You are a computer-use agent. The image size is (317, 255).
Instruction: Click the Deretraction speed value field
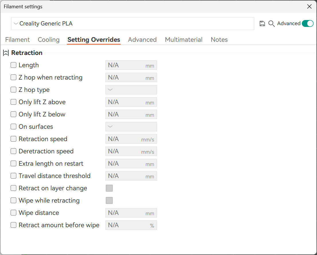tap(131, 152)
